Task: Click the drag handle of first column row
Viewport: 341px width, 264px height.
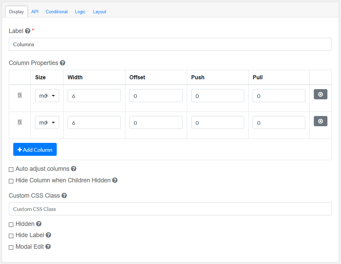Action: (20, 96)
